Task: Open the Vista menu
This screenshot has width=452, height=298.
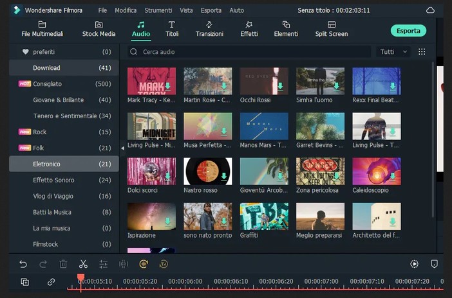Action: [x=186, y=10]
